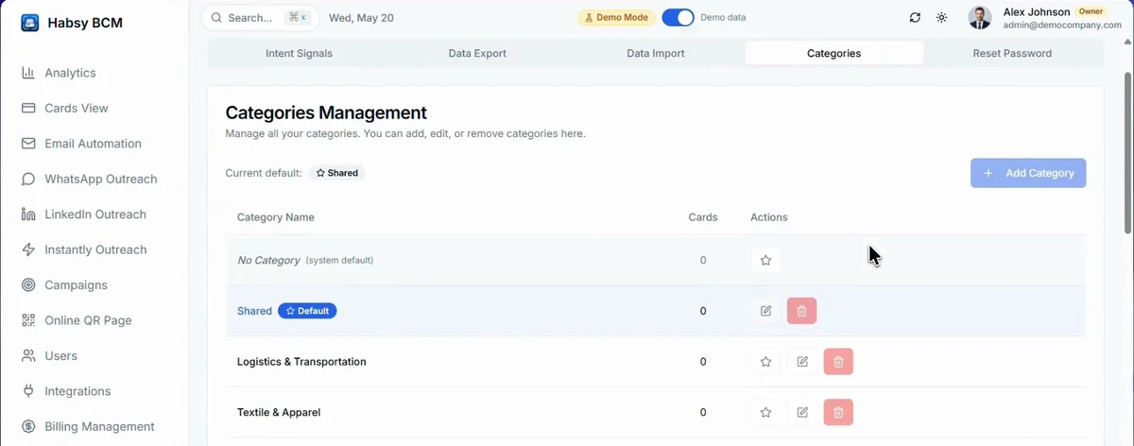Click the Actions column header

coord(769,217)
